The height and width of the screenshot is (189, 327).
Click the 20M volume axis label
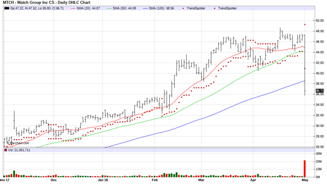tap(319, 161)
